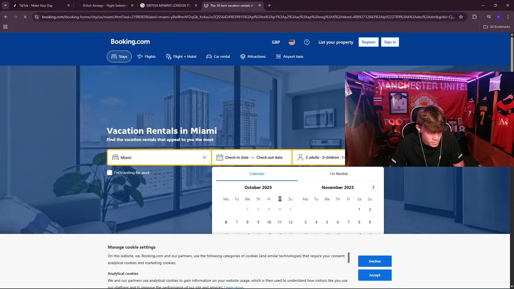Select November 5 in calendar
Screen dimensions: 514x289
(x=327, y=222)
